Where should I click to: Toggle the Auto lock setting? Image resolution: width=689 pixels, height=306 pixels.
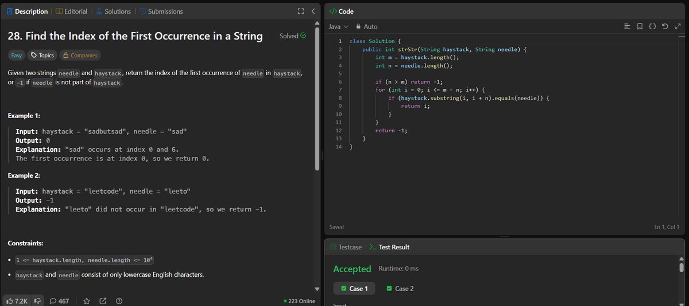click(x=367, y=27)
